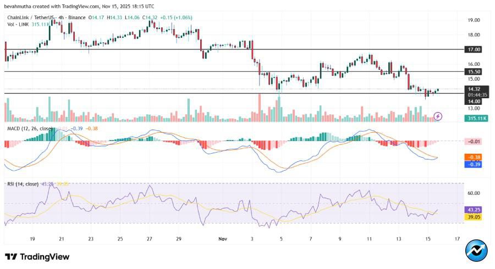Click the Nov label on the time axis
The image size is (495, 269).
[223, 239]
